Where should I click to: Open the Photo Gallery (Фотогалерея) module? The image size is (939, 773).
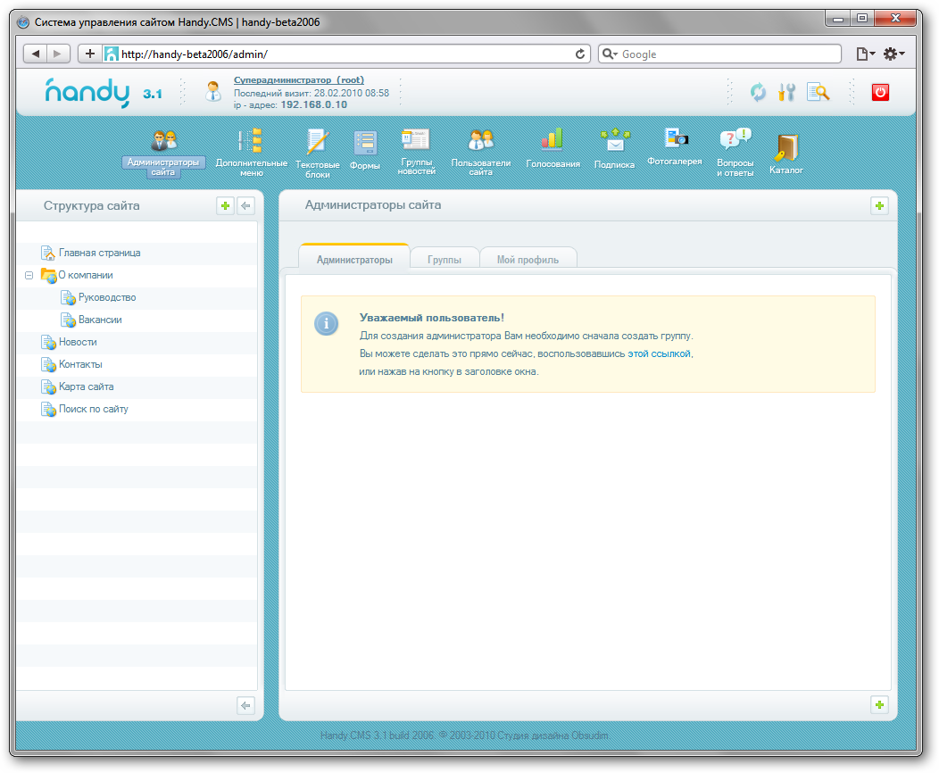(x=675, y=139)
